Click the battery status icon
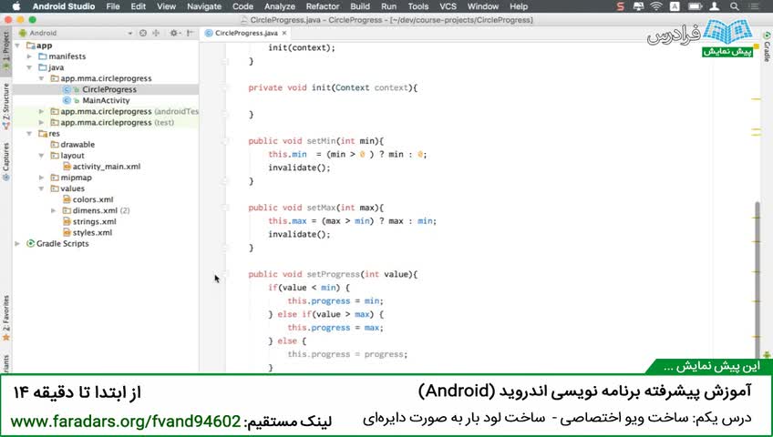 pos(696,6)
